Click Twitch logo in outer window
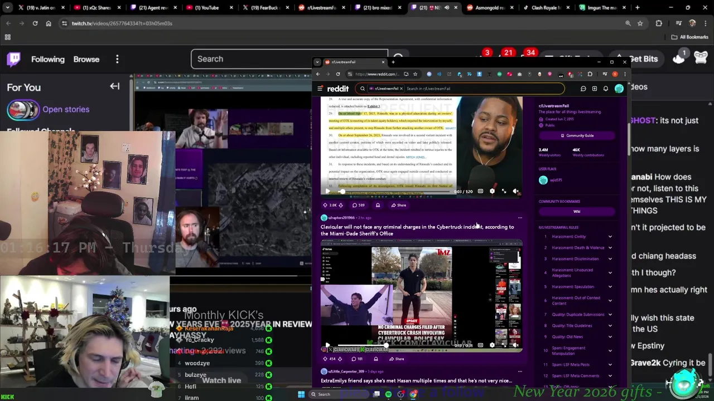 [x=14, y=59]
